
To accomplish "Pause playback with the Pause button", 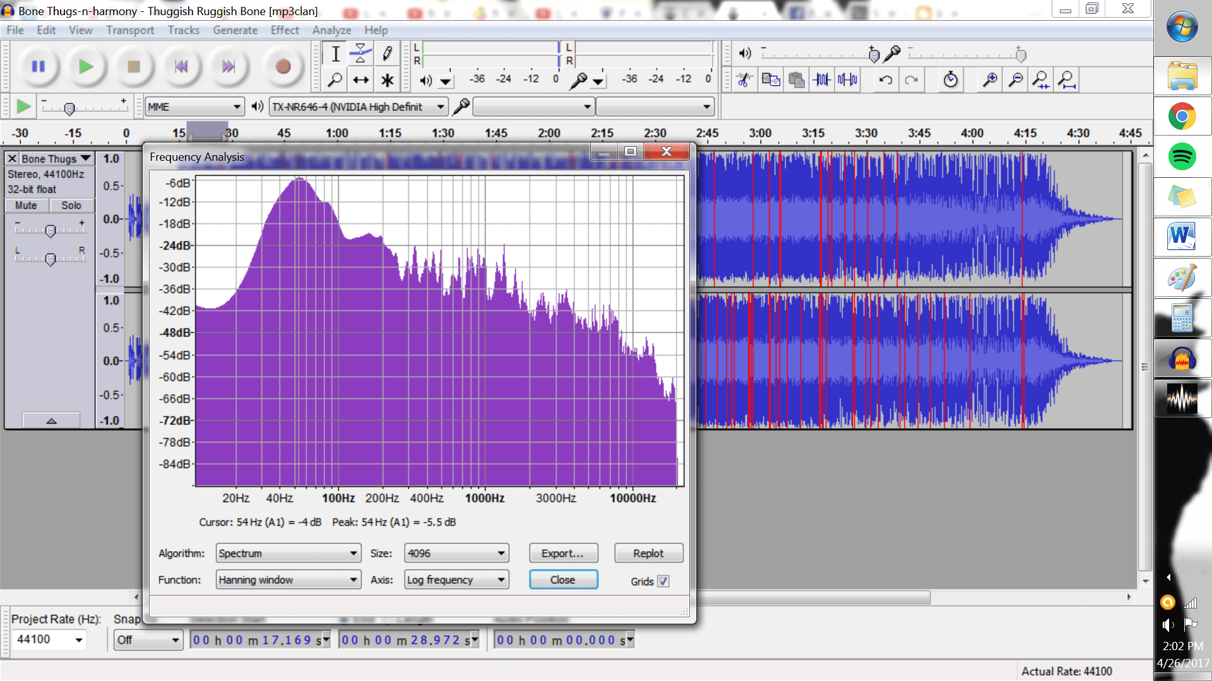I will (38, 66).
